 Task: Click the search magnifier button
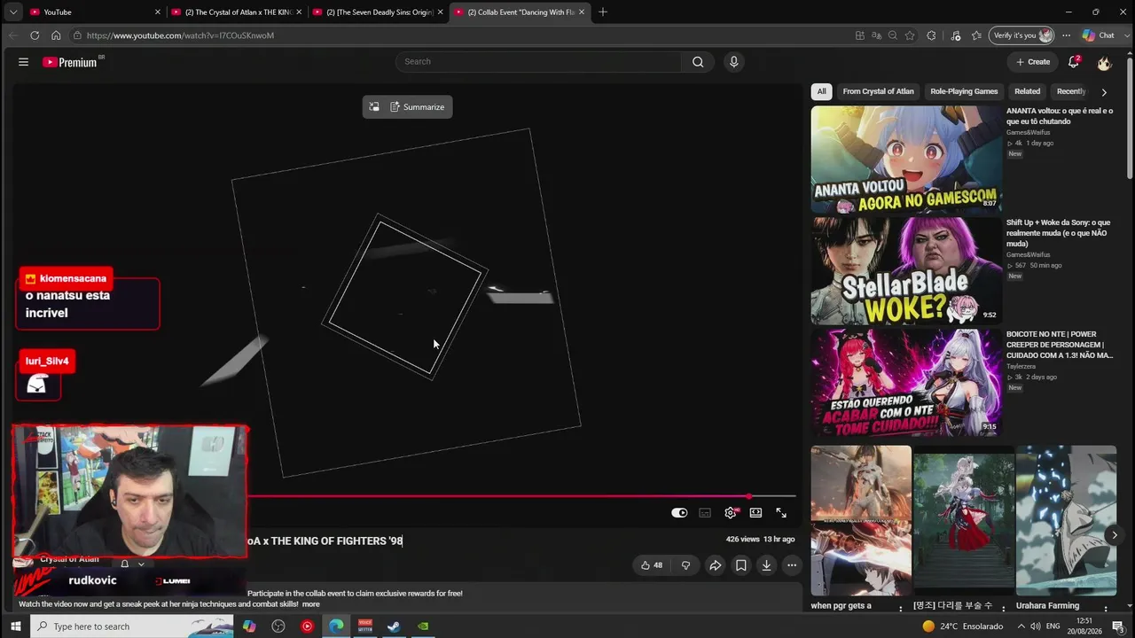coord(698,62)
